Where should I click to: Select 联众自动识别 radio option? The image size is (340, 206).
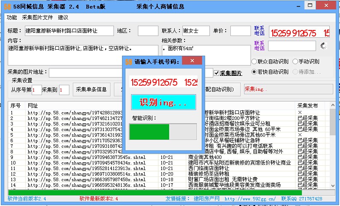(254, 62)
